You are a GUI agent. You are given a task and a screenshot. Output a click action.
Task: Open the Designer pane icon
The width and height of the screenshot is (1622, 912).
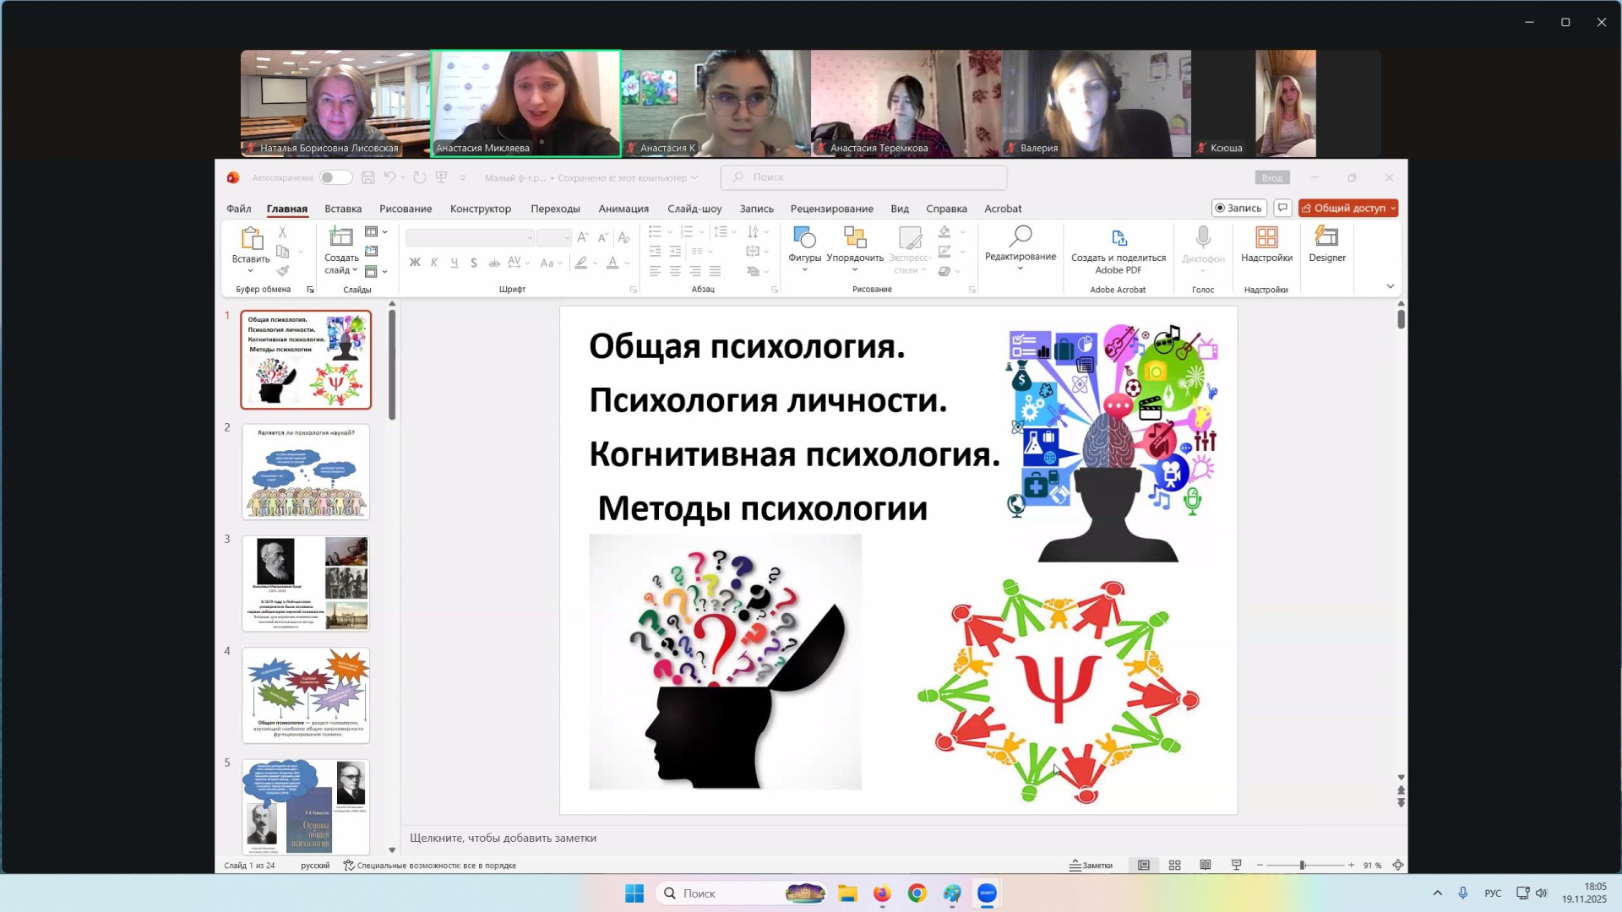[x=1326, y=238]
